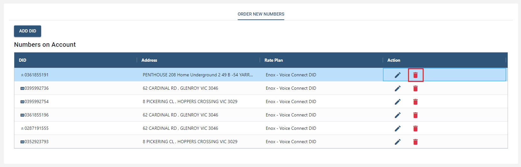
Task: Switch to ORDER NEW NUMBERS tab
Action: tap(261, 14)
